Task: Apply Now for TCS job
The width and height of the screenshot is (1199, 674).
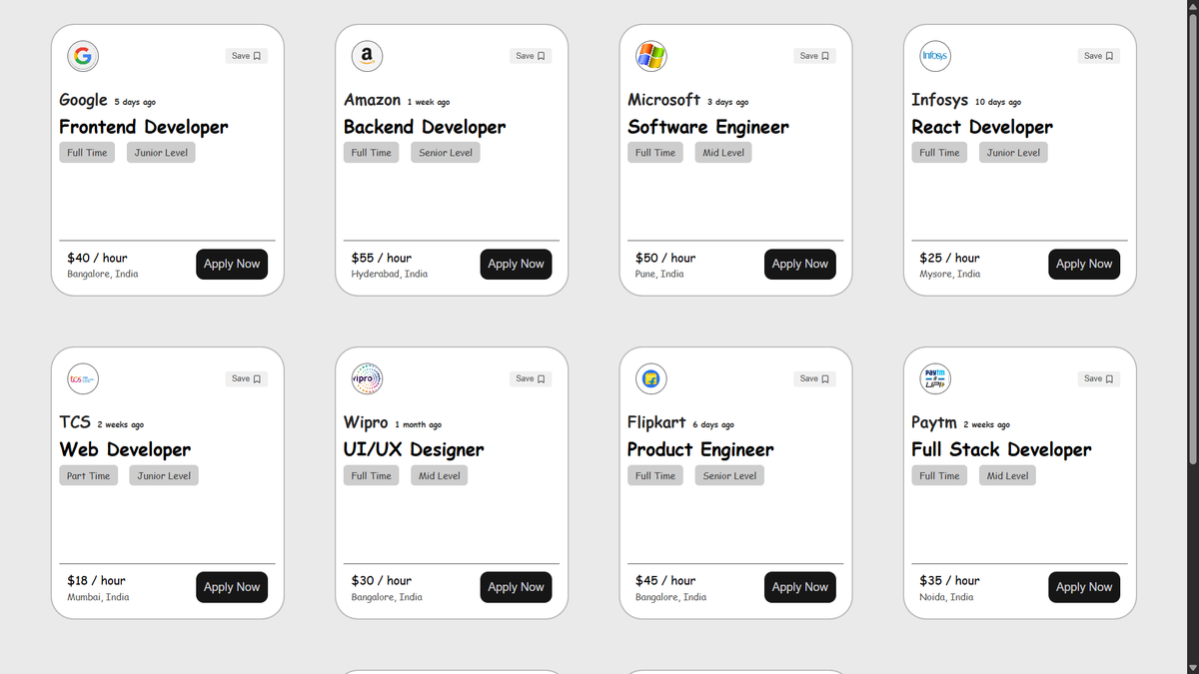Action: [x=232, y=587]
